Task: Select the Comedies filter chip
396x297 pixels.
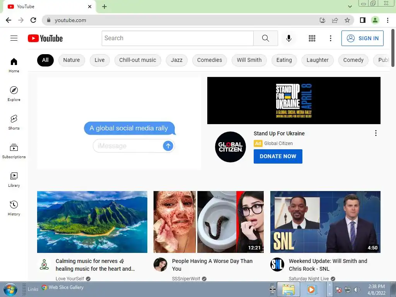Action: tap(210, 60)
